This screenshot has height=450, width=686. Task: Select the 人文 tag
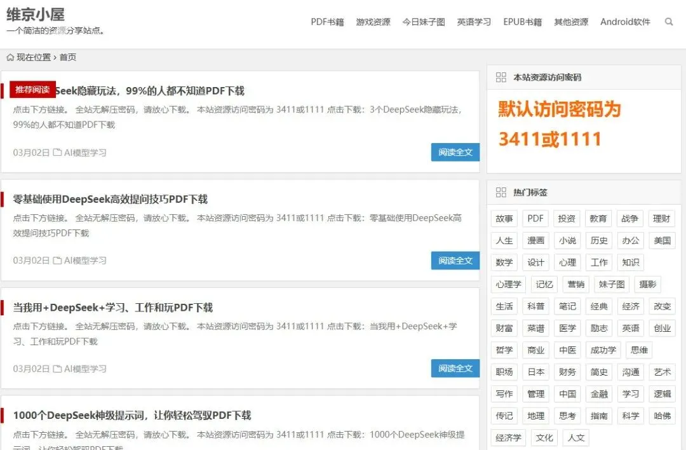(x=575, y=438)
